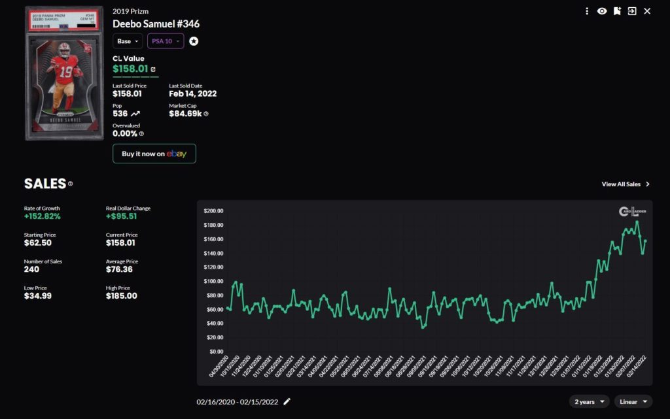Click the $185.00 high price value

[121, 295]
